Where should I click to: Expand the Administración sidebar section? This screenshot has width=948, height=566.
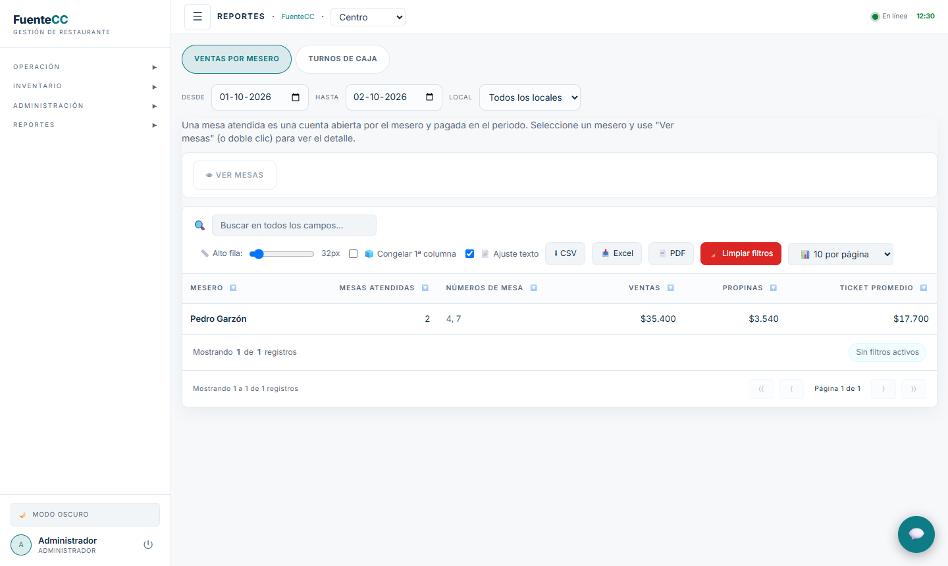(x=85, y=106)
